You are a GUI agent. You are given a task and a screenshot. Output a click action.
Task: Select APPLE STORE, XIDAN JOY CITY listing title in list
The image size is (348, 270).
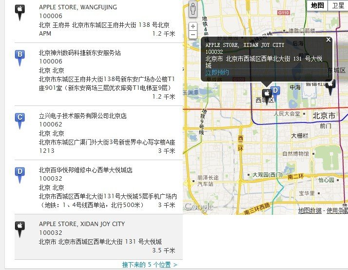point(82,224)
